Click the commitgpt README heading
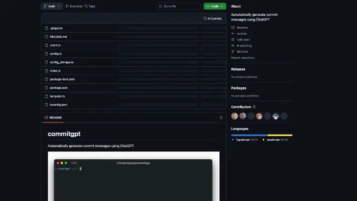The width and height of the screenshot is (357, 201). [64, 134]
